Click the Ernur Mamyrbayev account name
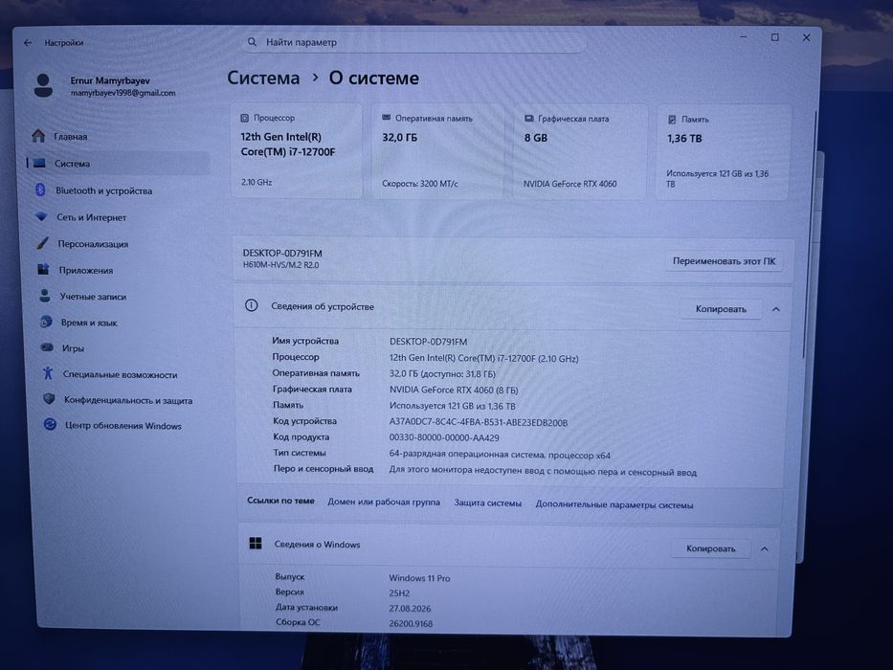 pos(110,80)
